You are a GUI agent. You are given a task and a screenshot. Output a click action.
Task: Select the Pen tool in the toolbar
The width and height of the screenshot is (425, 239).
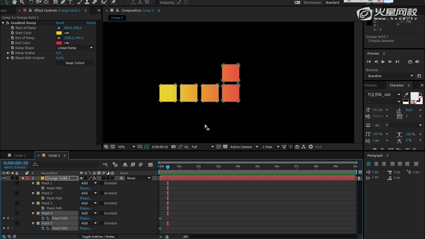[x=62, y=2]
